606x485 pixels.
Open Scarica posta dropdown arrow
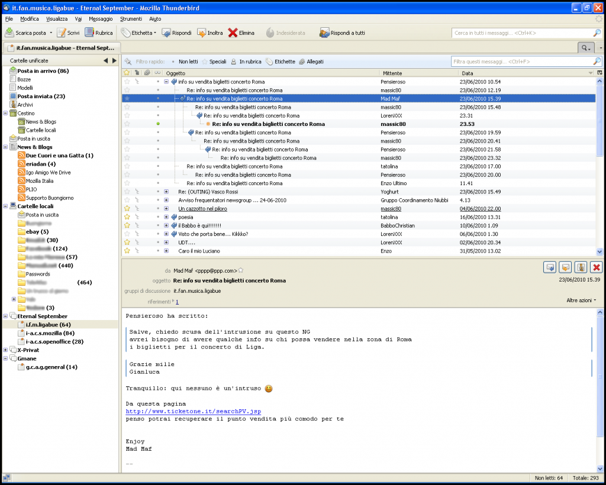point(51,33)
